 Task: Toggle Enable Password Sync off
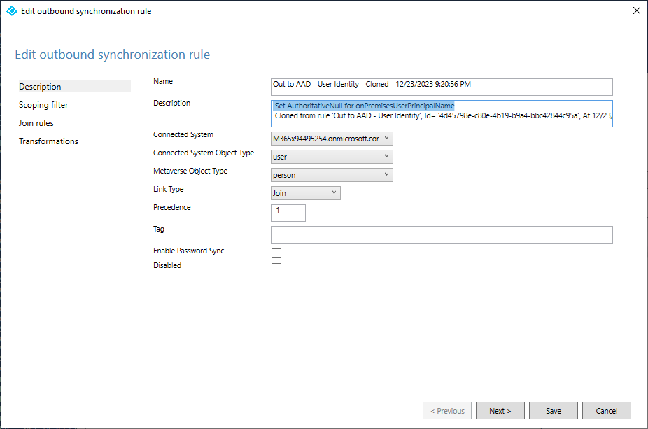(276, 253)
